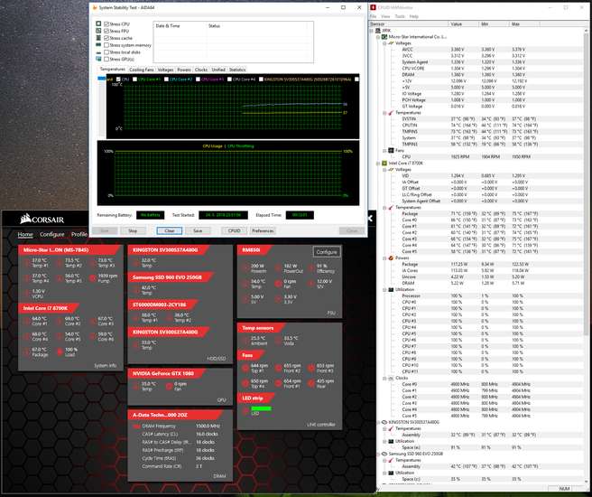This screenshot has height=497, width=592.
Task: Click the Ambient temp sensor icon in Corsair Link
Action: (246, 340)
